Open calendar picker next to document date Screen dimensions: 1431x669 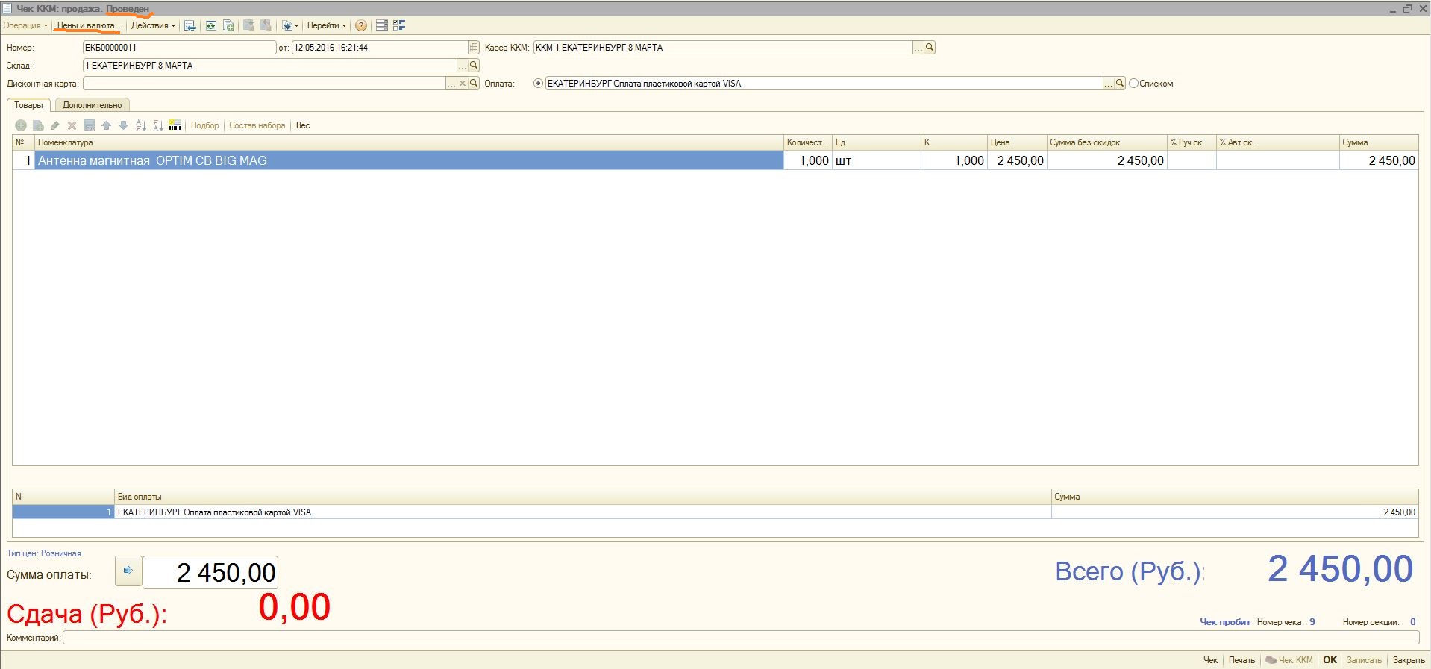(474, 48)
